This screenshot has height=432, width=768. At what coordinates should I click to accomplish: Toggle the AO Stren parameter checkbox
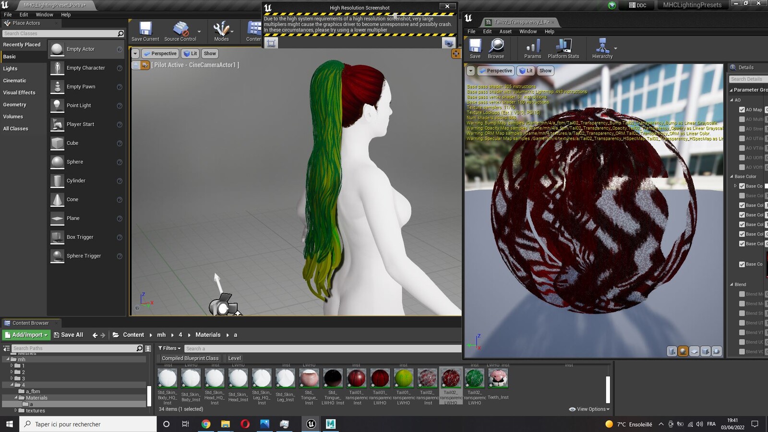pos(742,129)
